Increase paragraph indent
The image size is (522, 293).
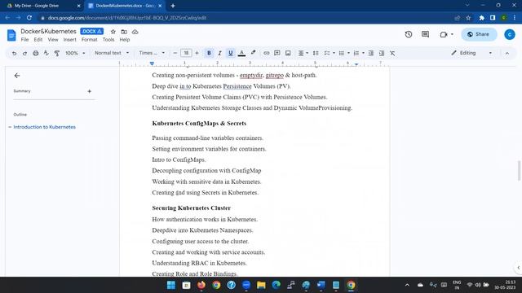tap(382, 53)
